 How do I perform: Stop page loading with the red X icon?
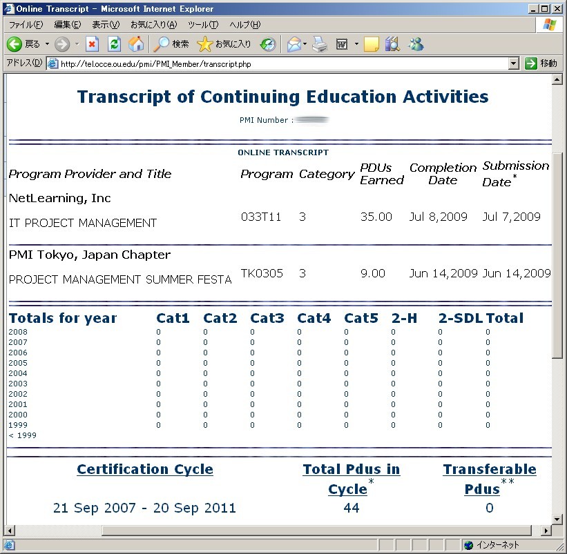pos(93,44)
